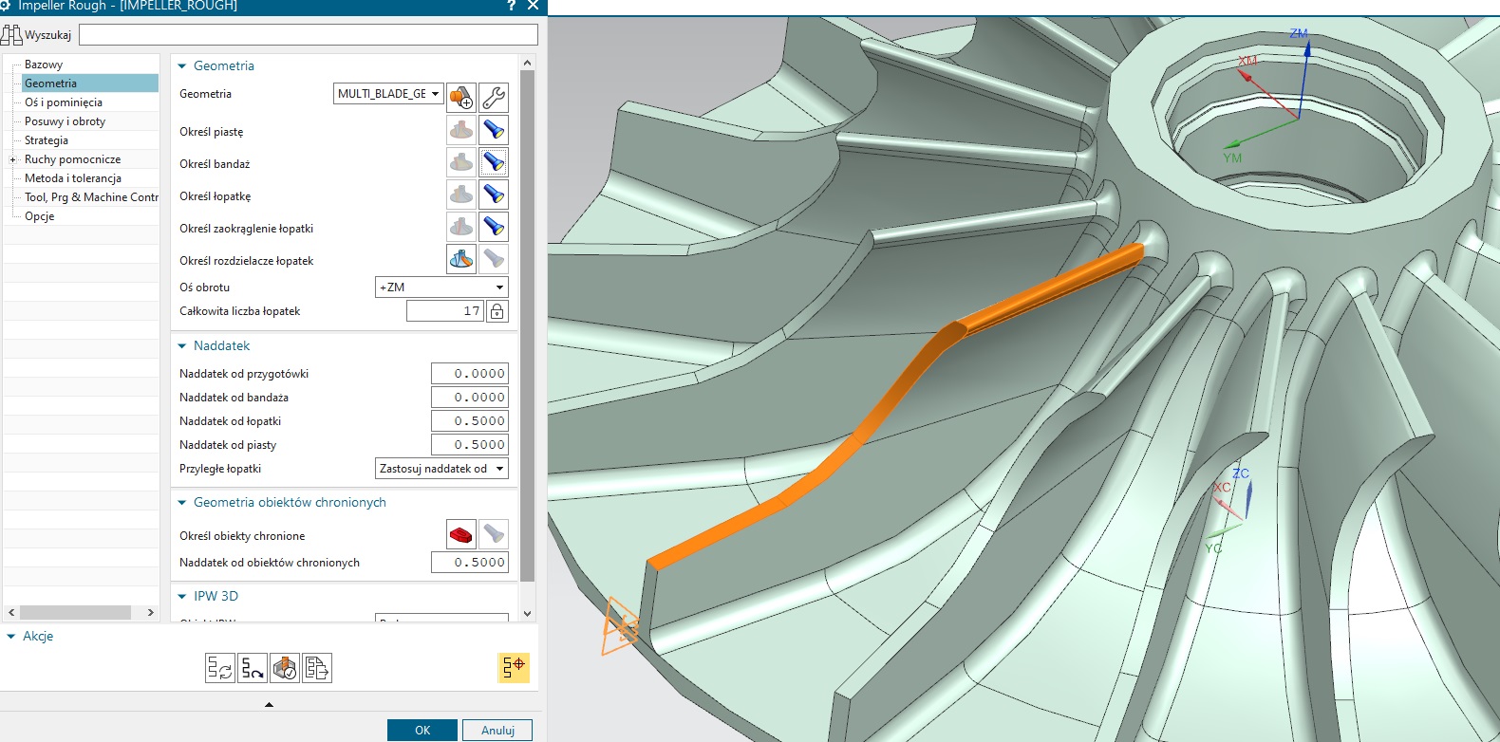This screenshot has height=742, width=1500.
Task: Select Bazowy in the navigation tree
Action: coord(44,65)
